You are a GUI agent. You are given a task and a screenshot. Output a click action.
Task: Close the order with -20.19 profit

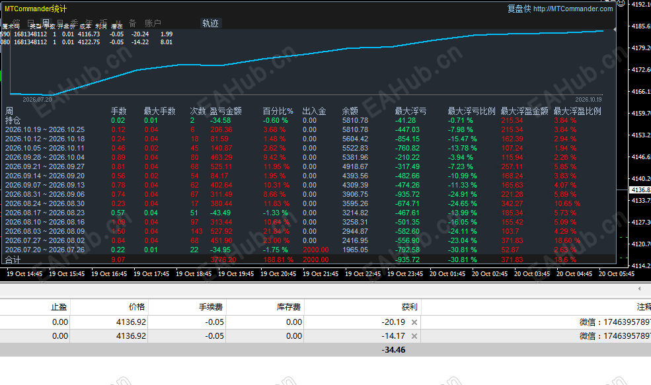pyautogui.click(x=414, y=322)
